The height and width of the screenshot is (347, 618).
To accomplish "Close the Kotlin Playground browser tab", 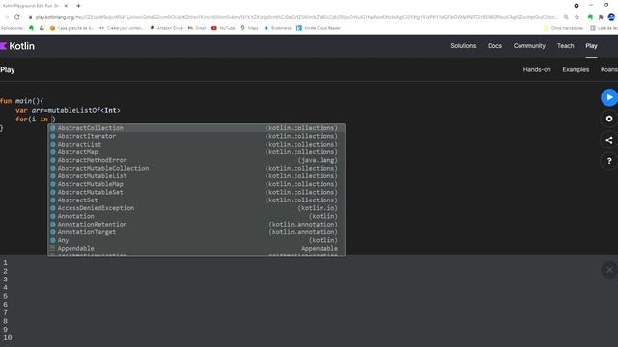I will (66, 6).
